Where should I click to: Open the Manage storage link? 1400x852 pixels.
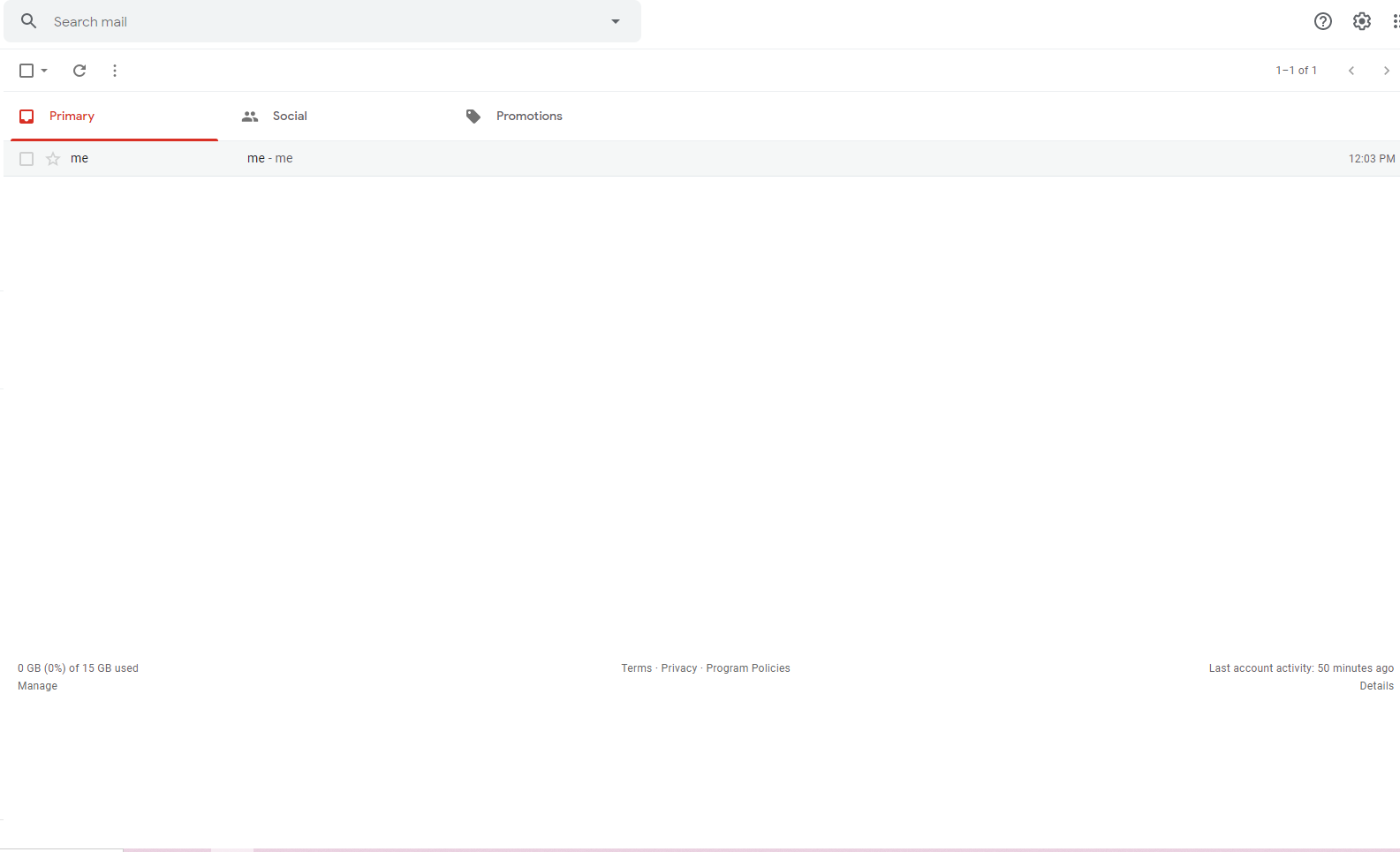click(37, 686)
